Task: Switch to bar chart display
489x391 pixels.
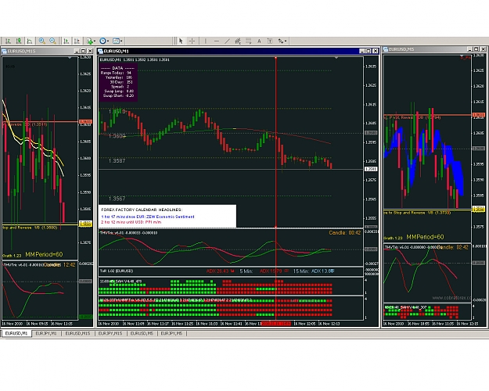Action: [x=8, y=41]
